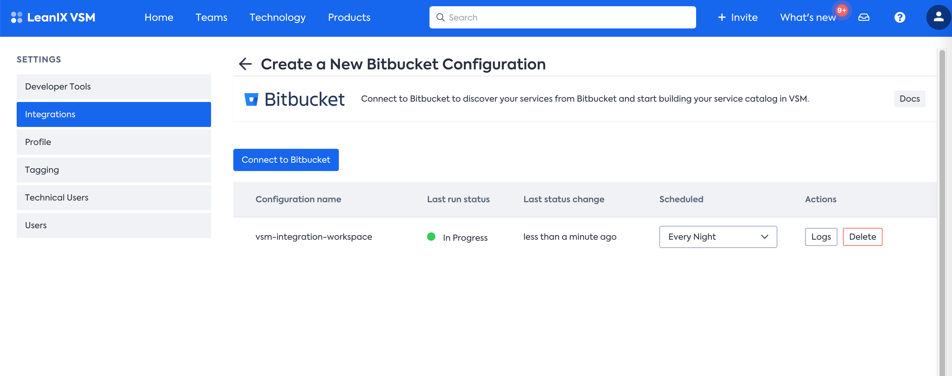
Task: Open the Products menu
Action: pyautogui.click(x=349, y=17)
